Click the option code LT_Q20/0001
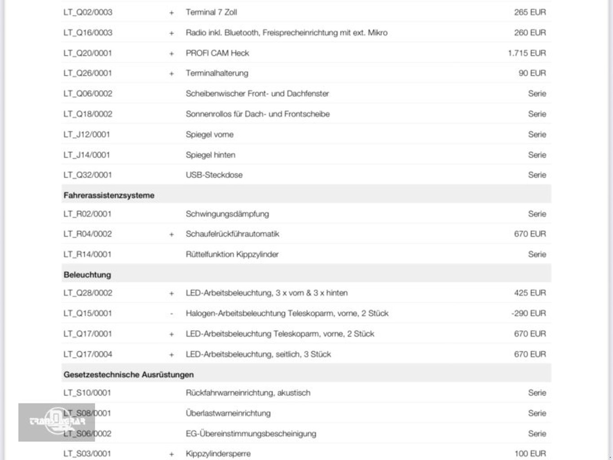The image size is (613, 460). 88,53
